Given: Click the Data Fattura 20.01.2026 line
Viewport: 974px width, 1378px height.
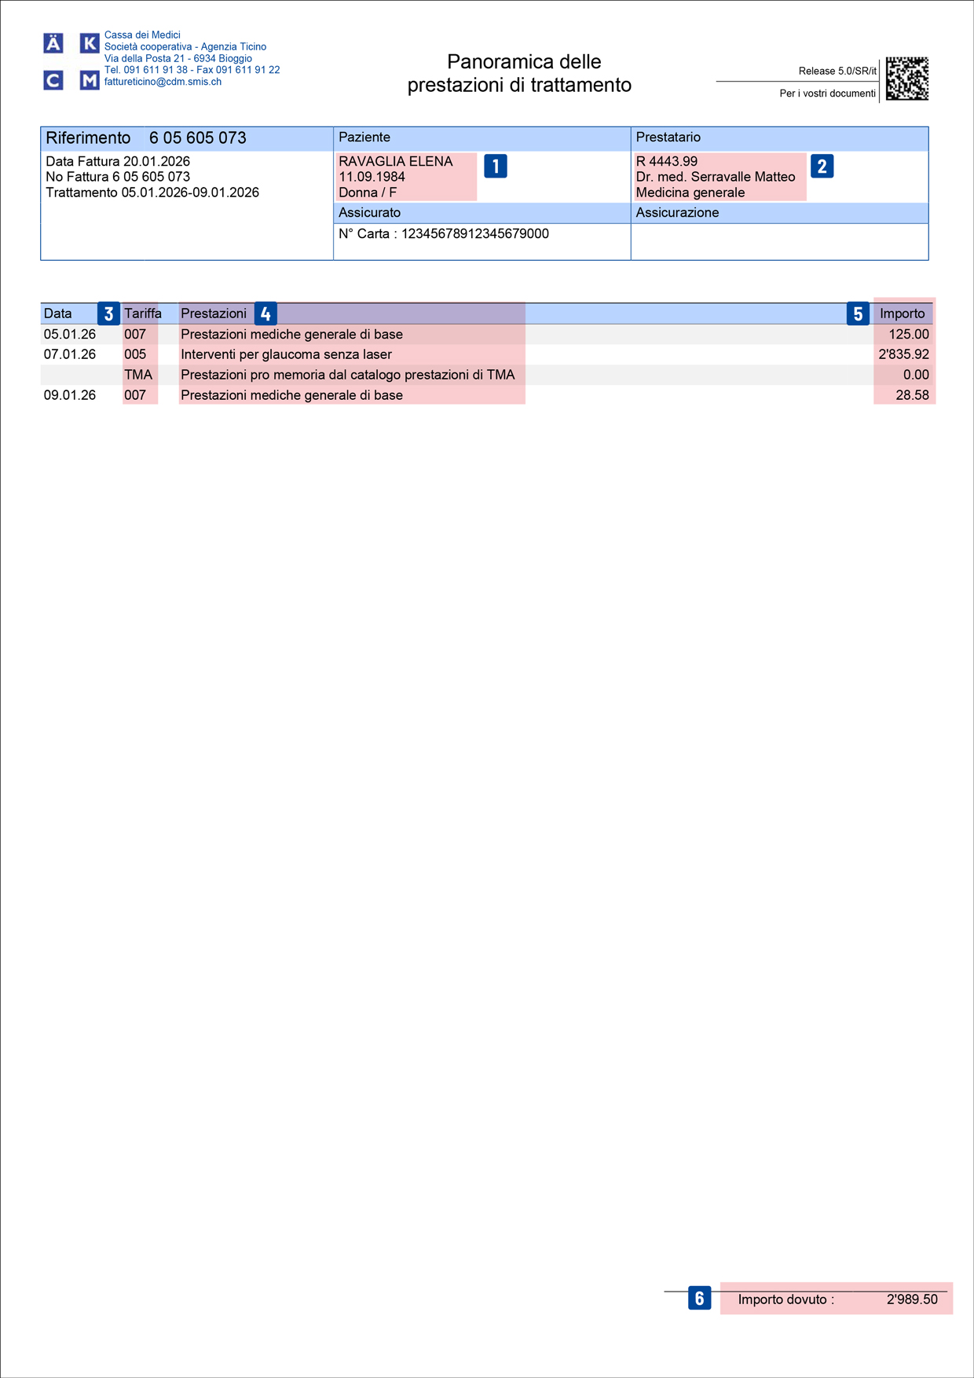Looking at the screenshot, I should pyautogui.click(x=118, y=161).
